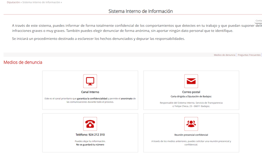The image size is (262, 158).
Task: Click the Sistema Interno de Información page title
Action: point(140,11)
